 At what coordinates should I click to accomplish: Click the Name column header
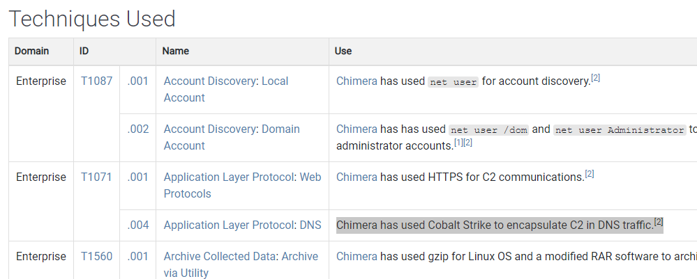[176, 51]
